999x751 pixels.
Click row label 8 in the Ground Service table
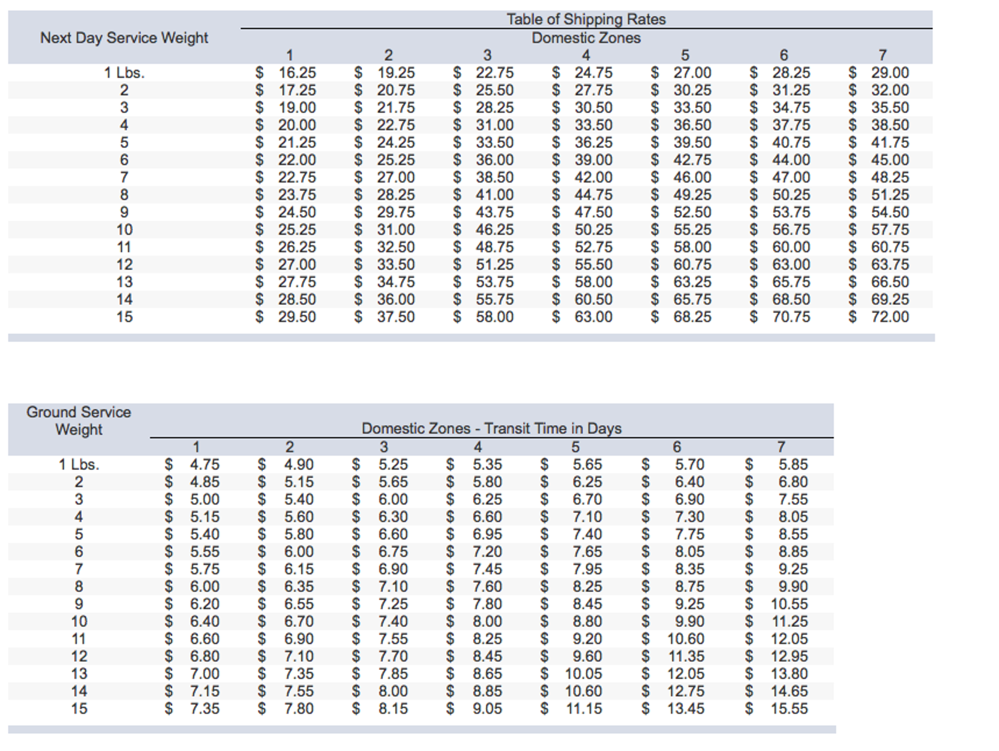78,586
